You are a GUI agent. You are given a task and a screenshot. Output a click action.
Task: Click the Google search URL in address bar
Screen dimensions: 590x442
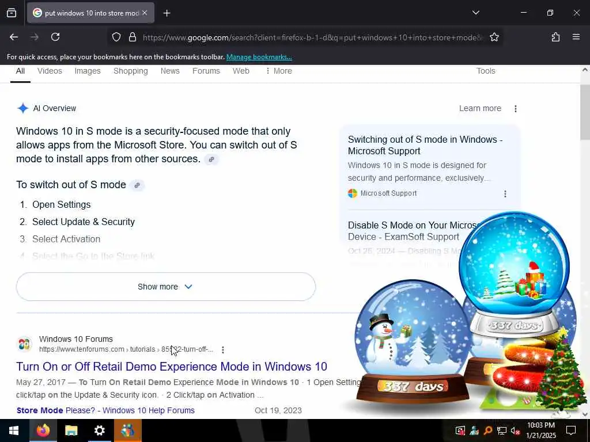point(312,37)
